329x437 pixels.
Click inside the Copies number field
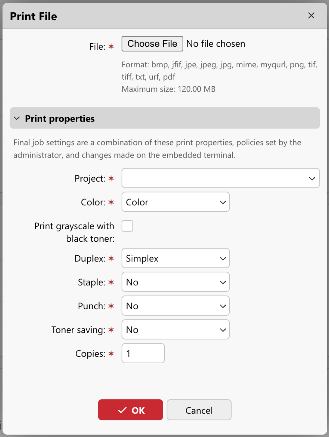(143, 353)
